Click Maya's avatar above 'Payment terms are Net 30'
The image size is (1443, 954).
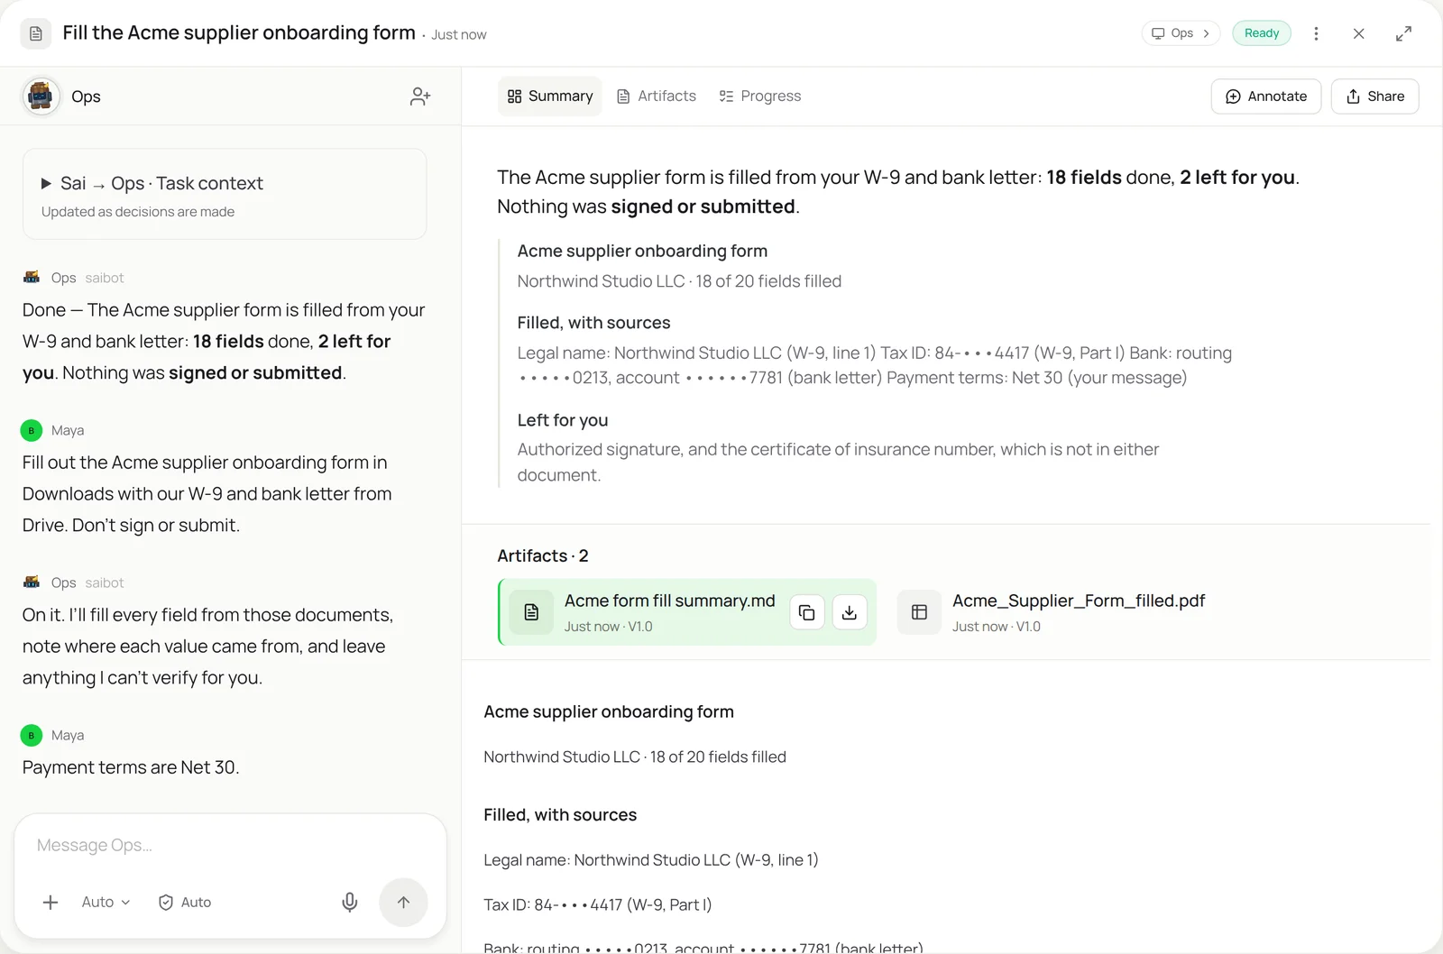tap(32, 735)
